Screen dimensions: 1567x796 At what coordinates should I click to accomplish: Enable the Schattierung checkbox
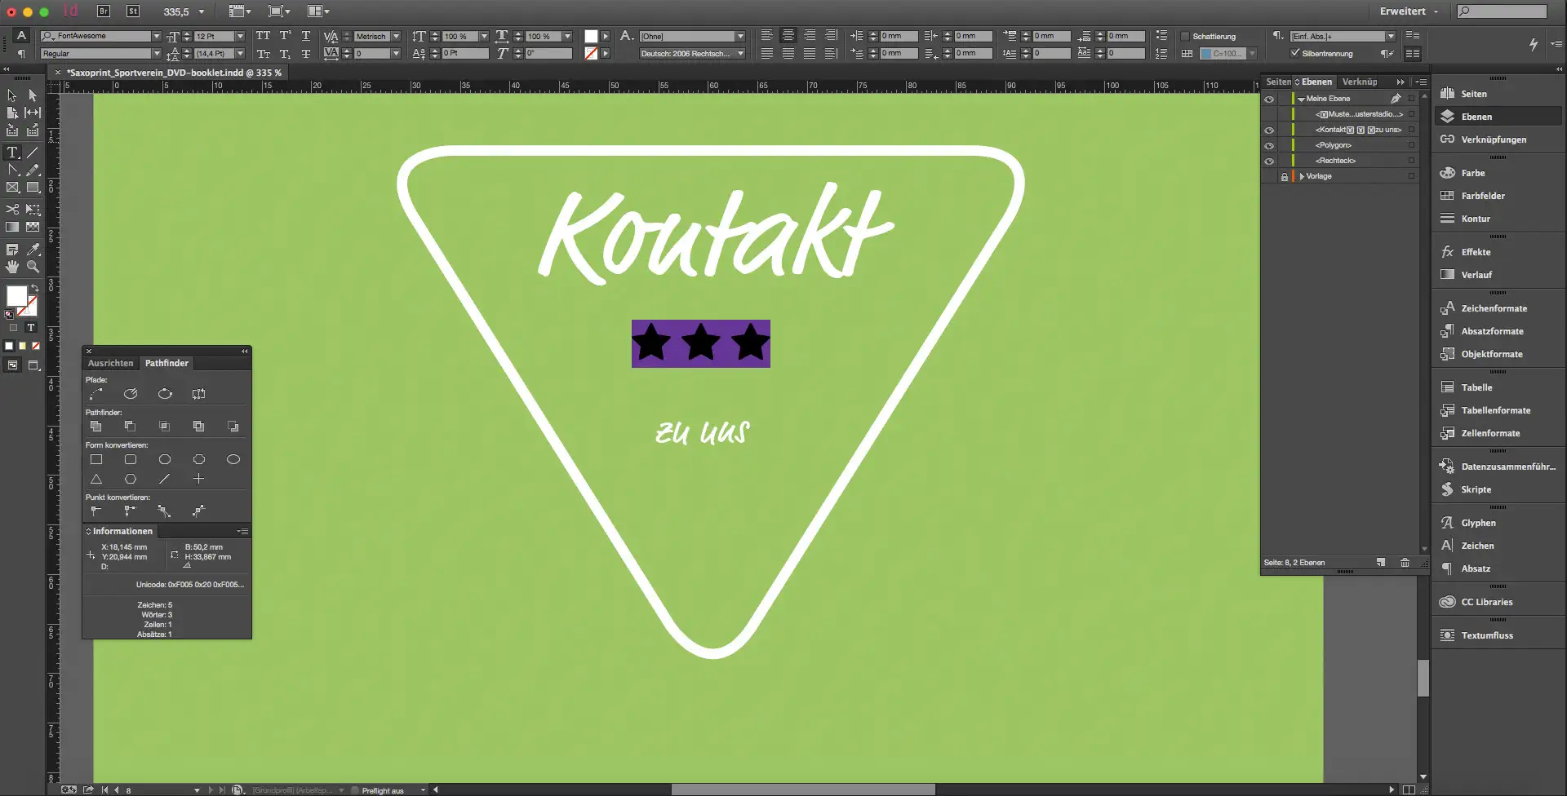tap(1185, 37)
